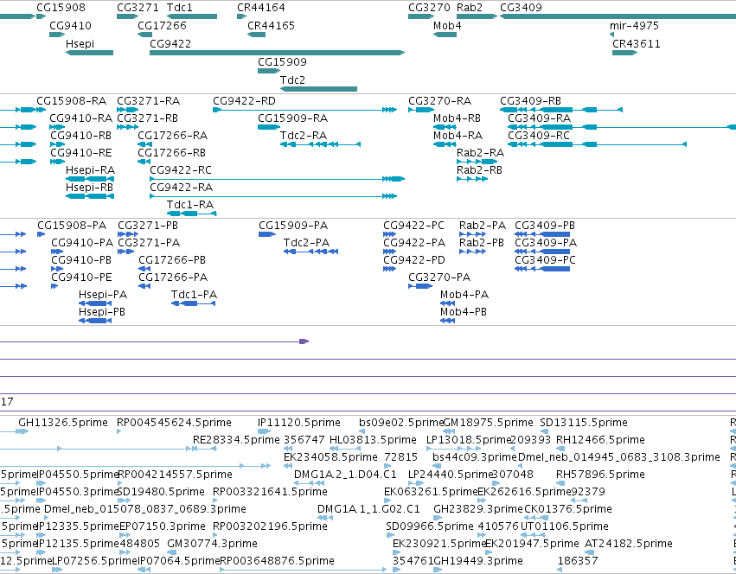Select the CG15909-RA transcript
Viewport: 736px width, 574px height.
coord(269,127)
